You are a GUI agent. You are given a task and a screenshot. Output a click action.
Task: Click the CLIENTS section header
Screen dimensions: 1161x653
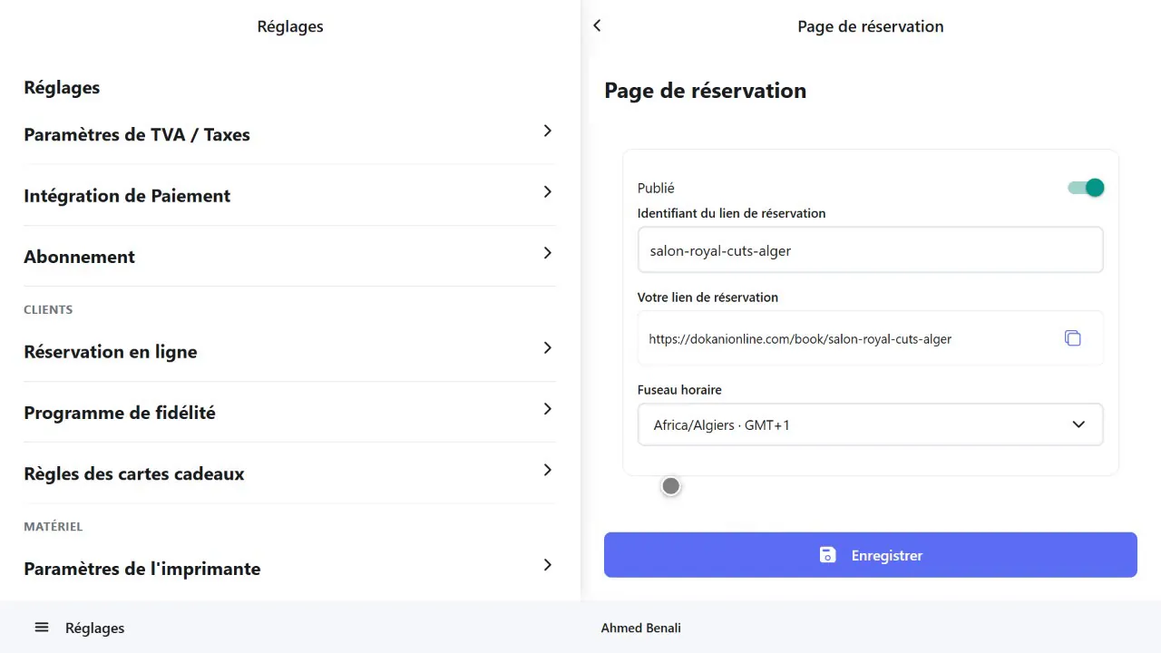[x=48, y=309]
